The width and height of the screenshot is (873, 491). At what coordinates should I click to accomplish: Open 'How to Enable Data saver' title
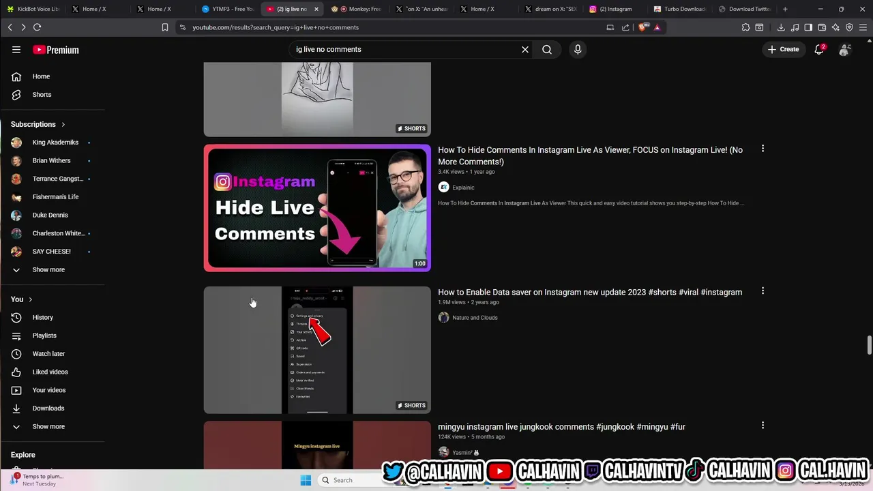point(590,292)
